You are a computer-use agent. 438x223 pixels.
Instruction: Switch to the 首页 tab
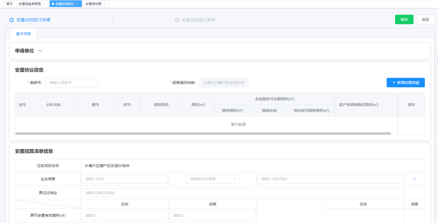click(10, 4)
